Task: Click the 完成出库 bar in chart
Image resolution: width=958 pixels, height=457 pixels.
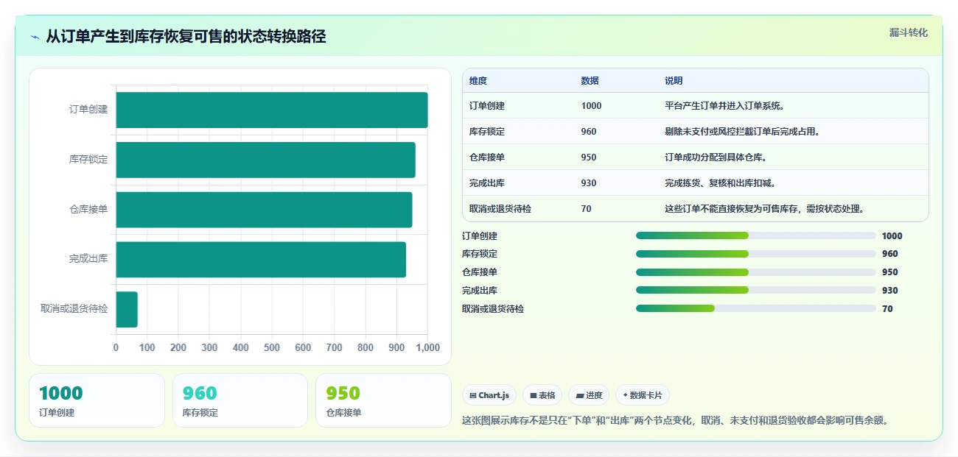Action: [x=261, y=259]
